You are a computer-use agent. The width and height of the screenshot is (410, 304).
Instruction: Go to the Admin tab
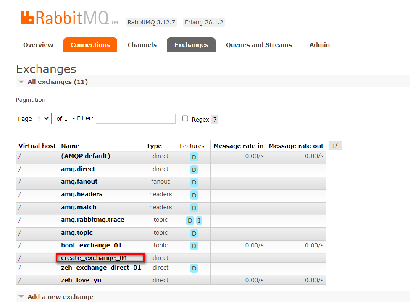pyautogui.click(x=319, y=45)
